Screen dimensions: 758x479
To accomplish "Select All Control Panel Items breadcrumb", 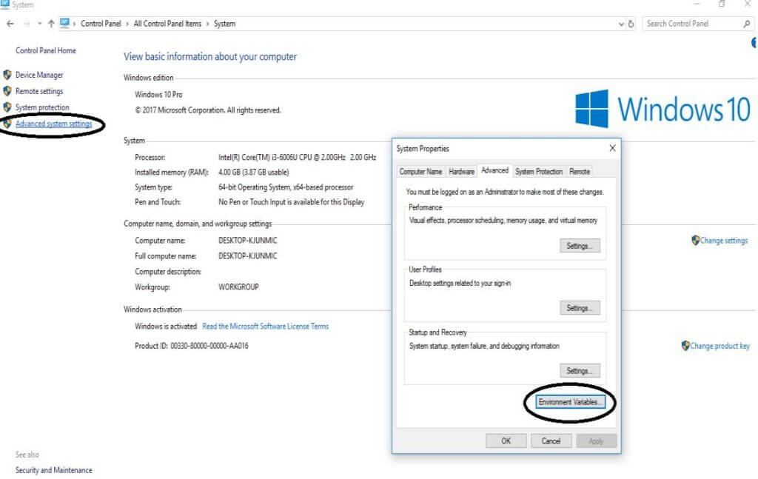I will click(167, 24).
